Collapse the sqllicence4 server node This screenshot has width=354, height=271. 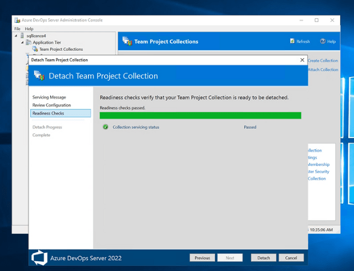tap(16, 35)
